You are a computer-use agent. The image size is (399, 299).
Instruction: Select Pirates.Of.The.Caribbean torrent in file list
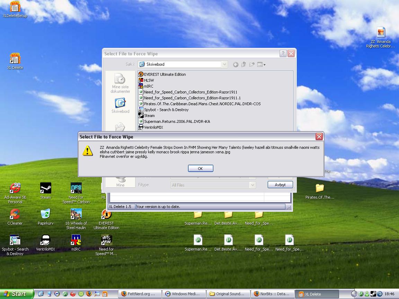(199, 104)
